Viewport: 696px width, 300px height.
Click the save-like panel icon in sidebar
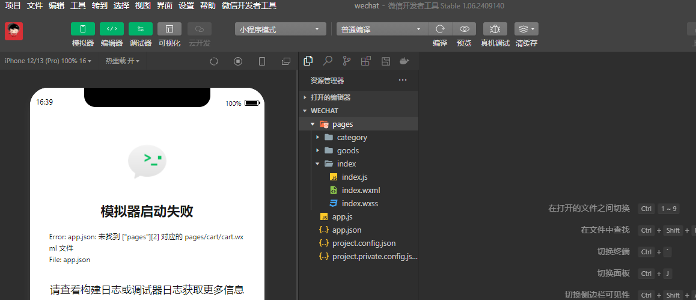click(x=385, y=61)
